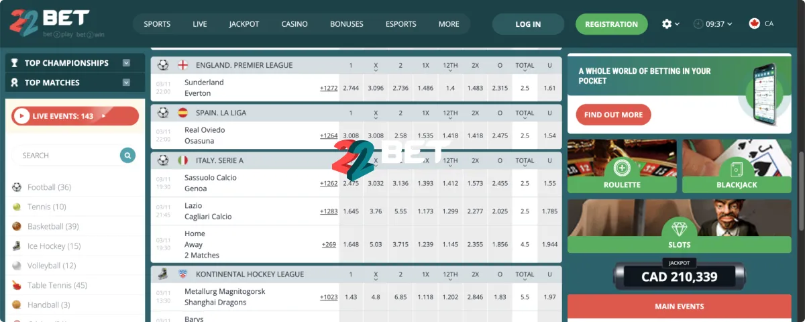Open the More menu
Viewport: 805px width, 322px height.
(x=449, y=24)
